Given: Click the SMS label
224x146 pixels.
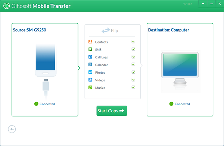Looking at the screenshot, I should coord(98,49).
